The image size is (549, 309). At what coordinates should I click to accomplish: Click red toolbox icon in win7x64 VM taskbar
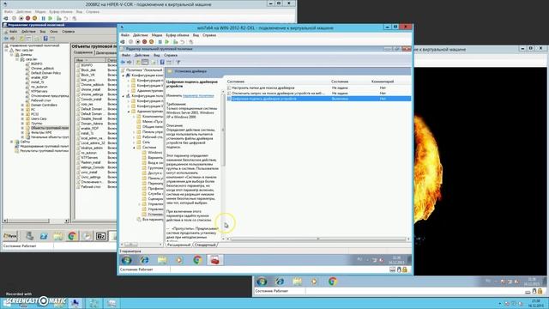pyautogui.click(x=214, y=260)
